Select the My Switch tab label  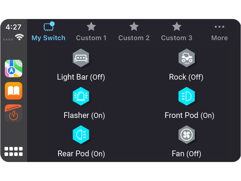(49, 38)
